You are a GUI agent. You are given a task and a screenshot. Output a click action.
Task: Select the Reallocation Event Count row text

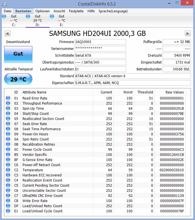coord(42,180)
